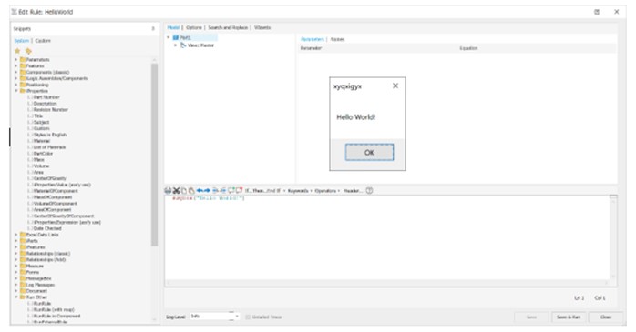Select the Description snippet

click(45, 104)
